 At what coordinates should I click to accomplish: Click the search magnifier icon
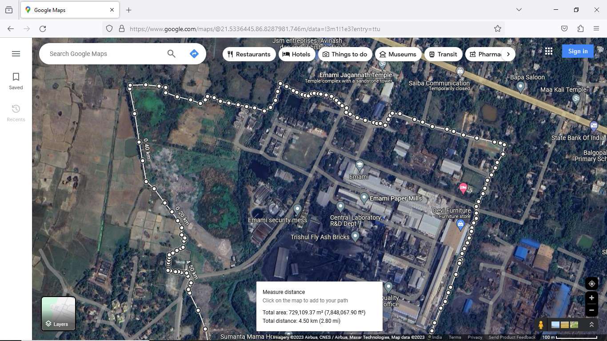coord(172,54)
